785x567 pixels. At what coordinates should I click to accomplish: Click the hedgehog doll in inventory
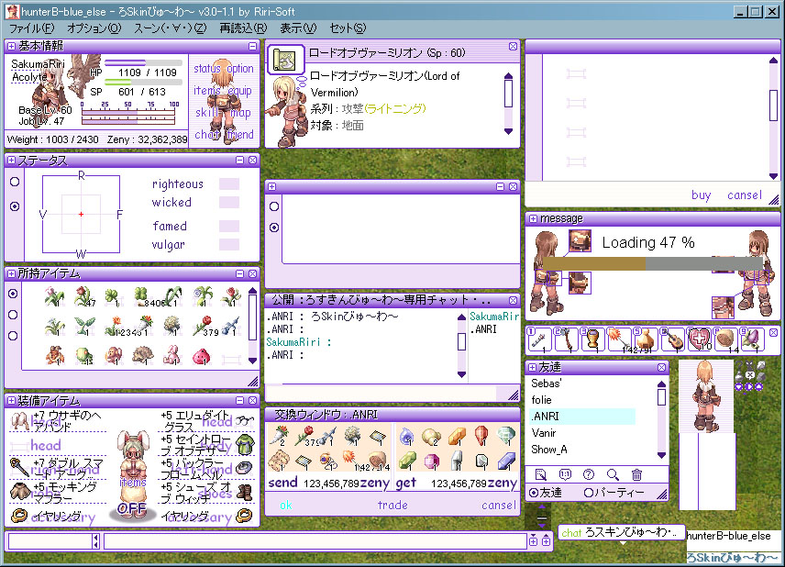pyautogui.click(x=143, y=356)
